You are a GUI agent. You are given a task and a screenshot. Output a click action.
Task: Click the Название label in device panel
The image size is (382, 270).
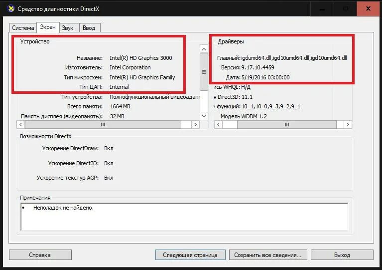(90, 58)
